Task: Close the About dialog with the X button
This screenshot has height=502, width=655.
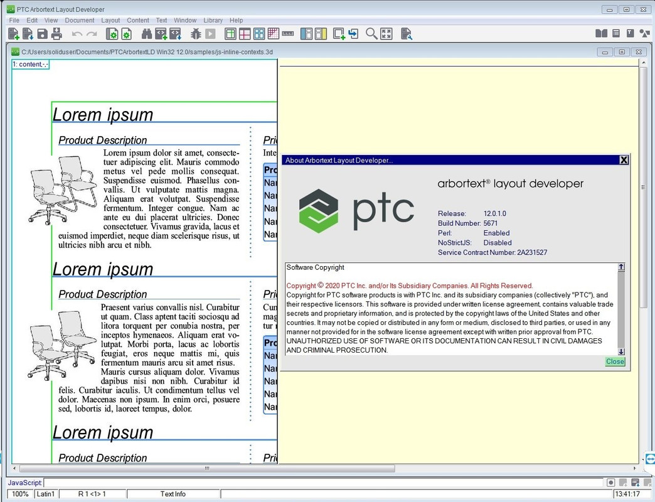Action: pos(624,160)
